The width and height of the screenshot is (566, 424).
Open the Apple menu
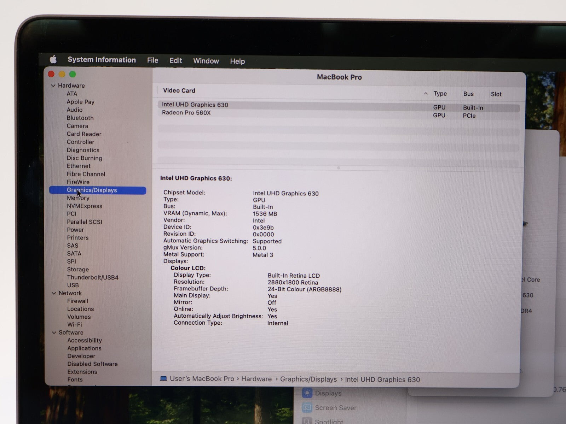[53, 59]
